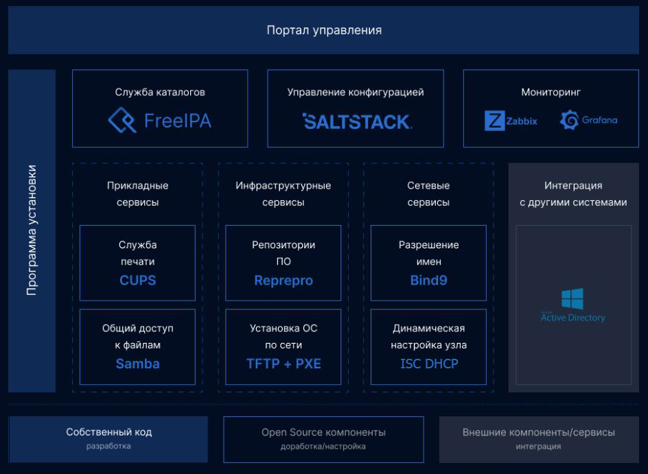
Task: Click the Zabbix label text
Action: [522, 121]
